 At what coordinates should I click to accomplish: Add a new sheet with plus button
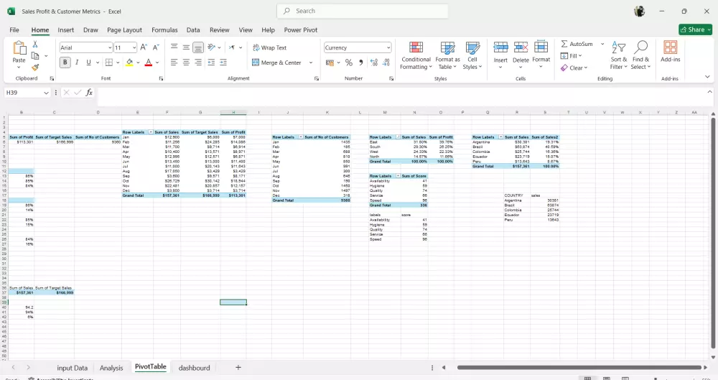(238, 367)
